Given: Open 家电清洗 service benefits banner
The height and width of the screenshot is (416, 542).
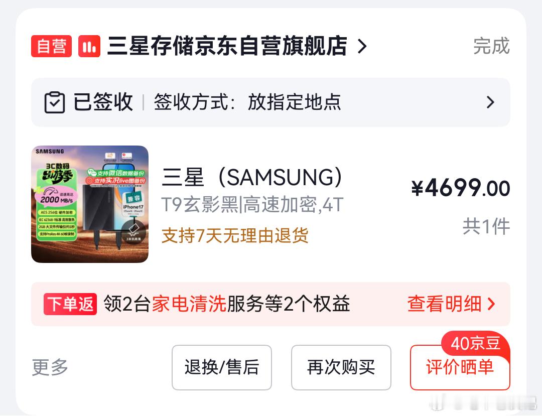Looking at the screenshot, I should [270, 304].
